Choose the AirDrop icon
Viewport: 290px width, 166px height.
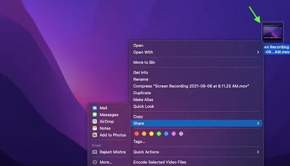tap(95, 121)
